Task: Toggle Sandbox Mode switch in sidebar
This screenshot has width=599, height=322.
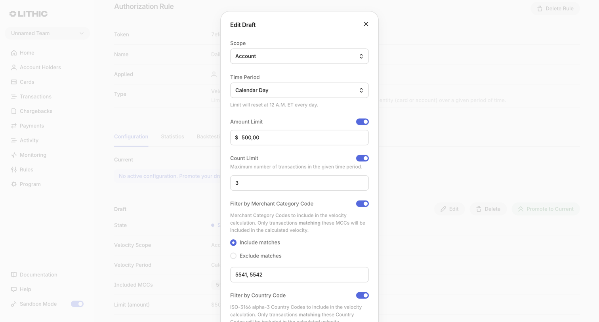Action: 77,304
